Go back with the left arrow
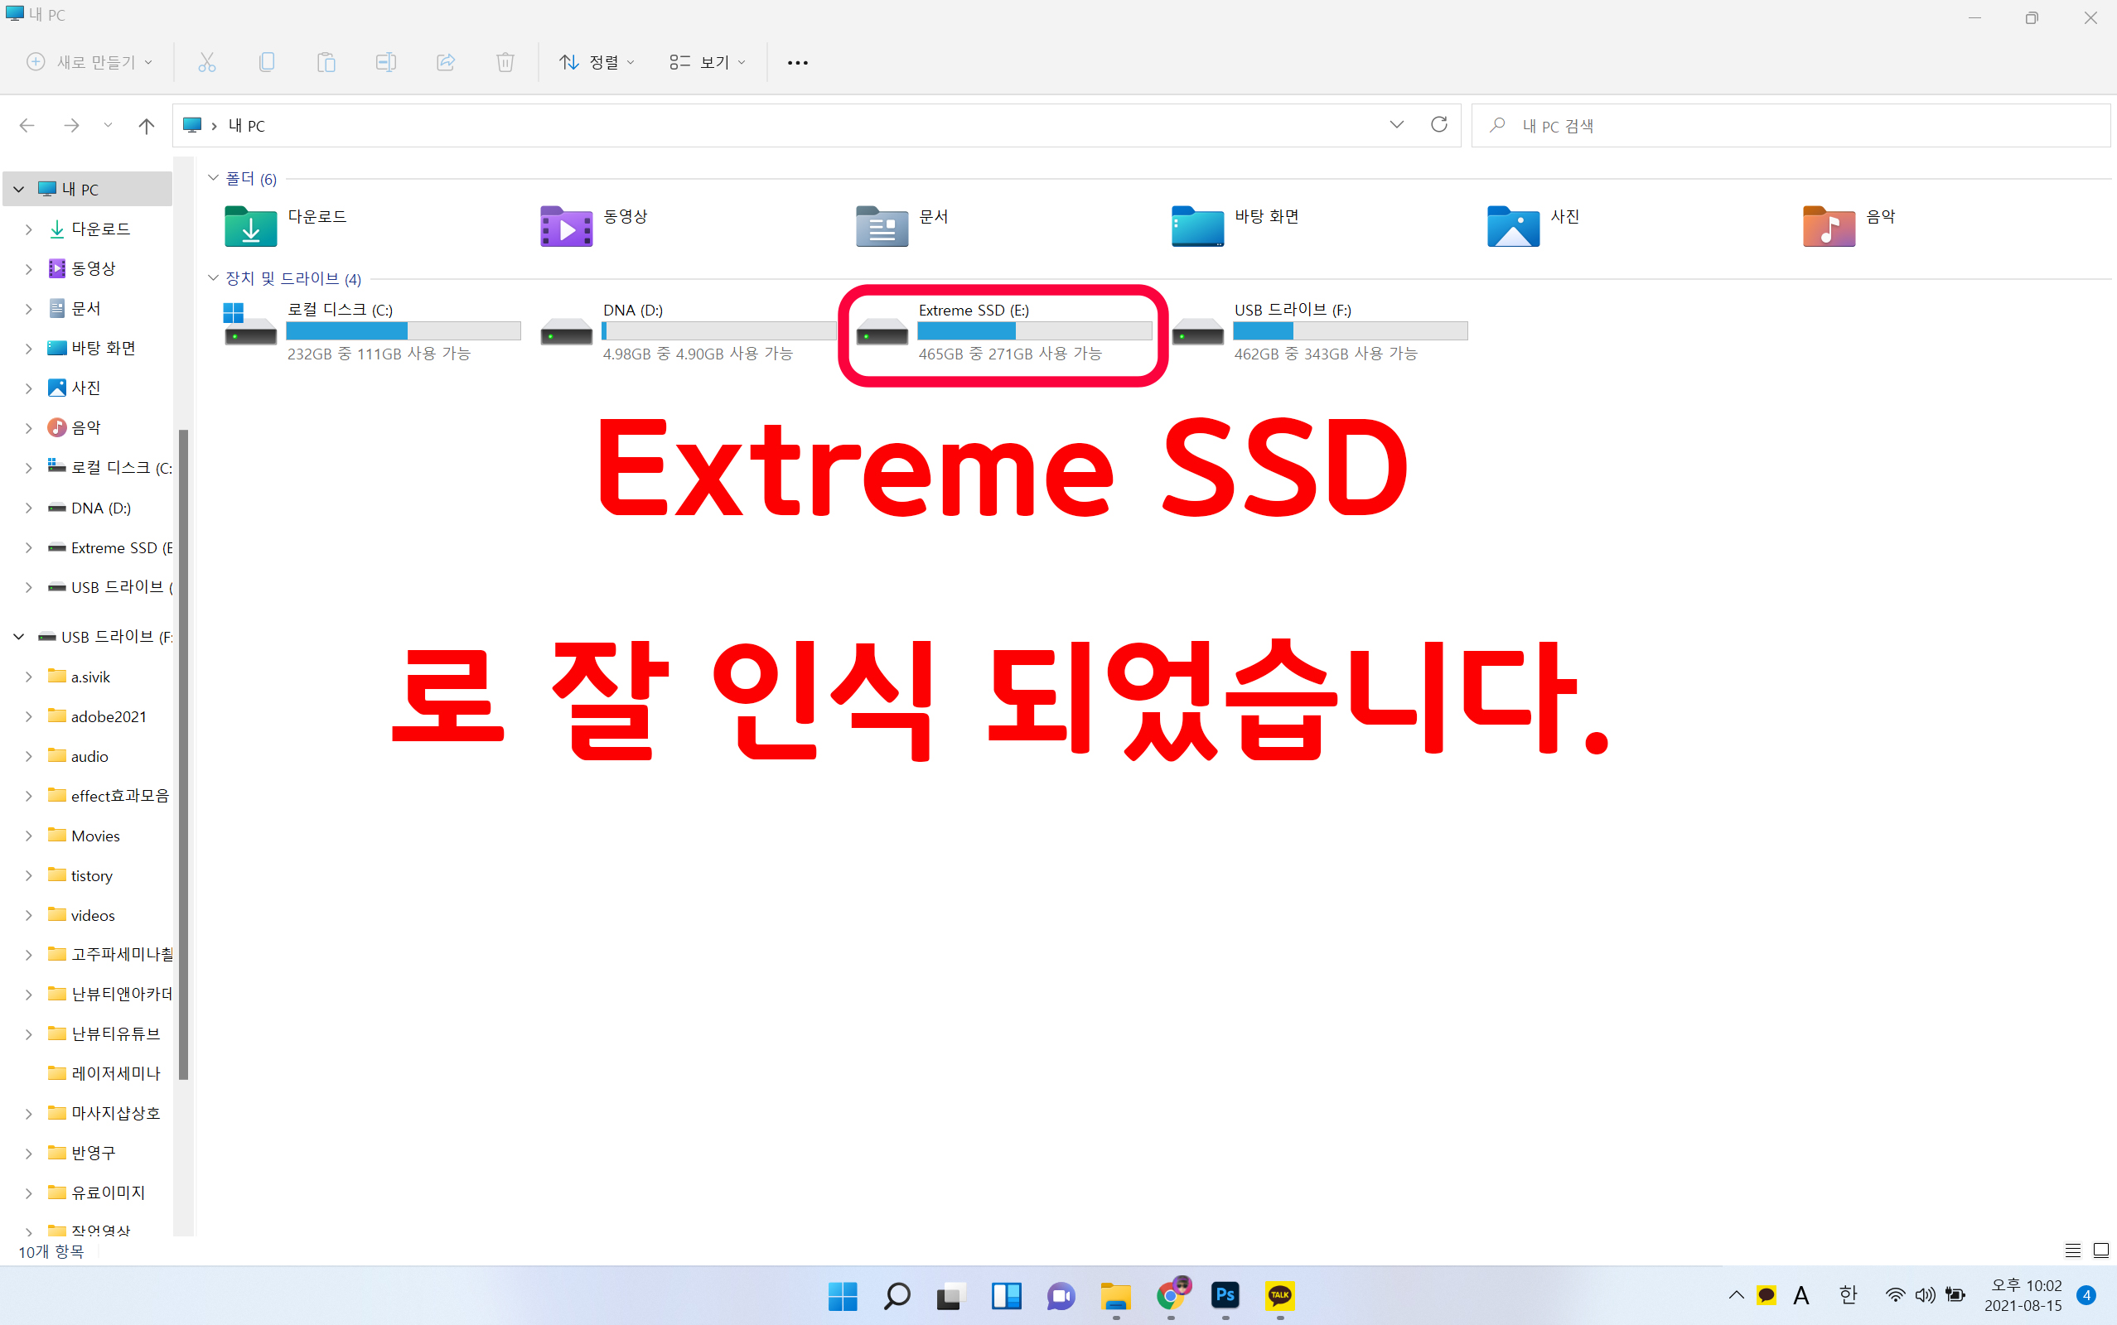Image resolution: width=2117 pixels, height=1325 pixels. [27, 125]
